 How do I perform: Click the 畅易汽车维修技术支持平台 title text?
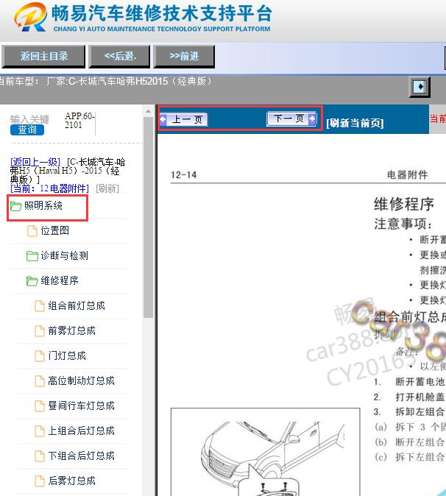coord(162,13)
